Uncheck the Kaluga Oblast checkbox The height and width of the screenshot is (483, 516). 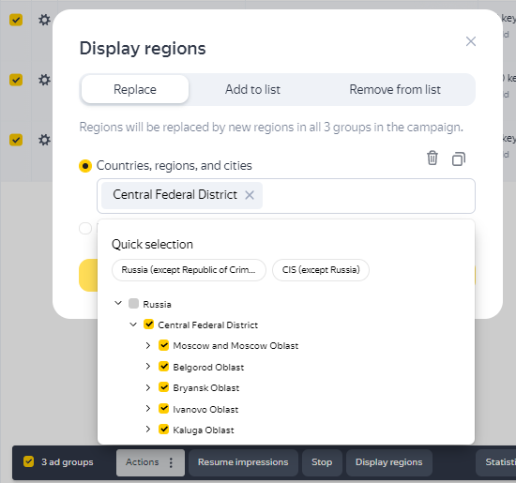point(163,430)
